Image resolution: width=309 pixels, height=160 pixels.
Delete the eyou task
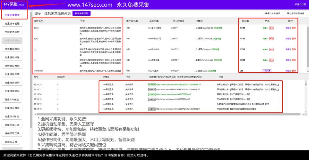(294, 39)
